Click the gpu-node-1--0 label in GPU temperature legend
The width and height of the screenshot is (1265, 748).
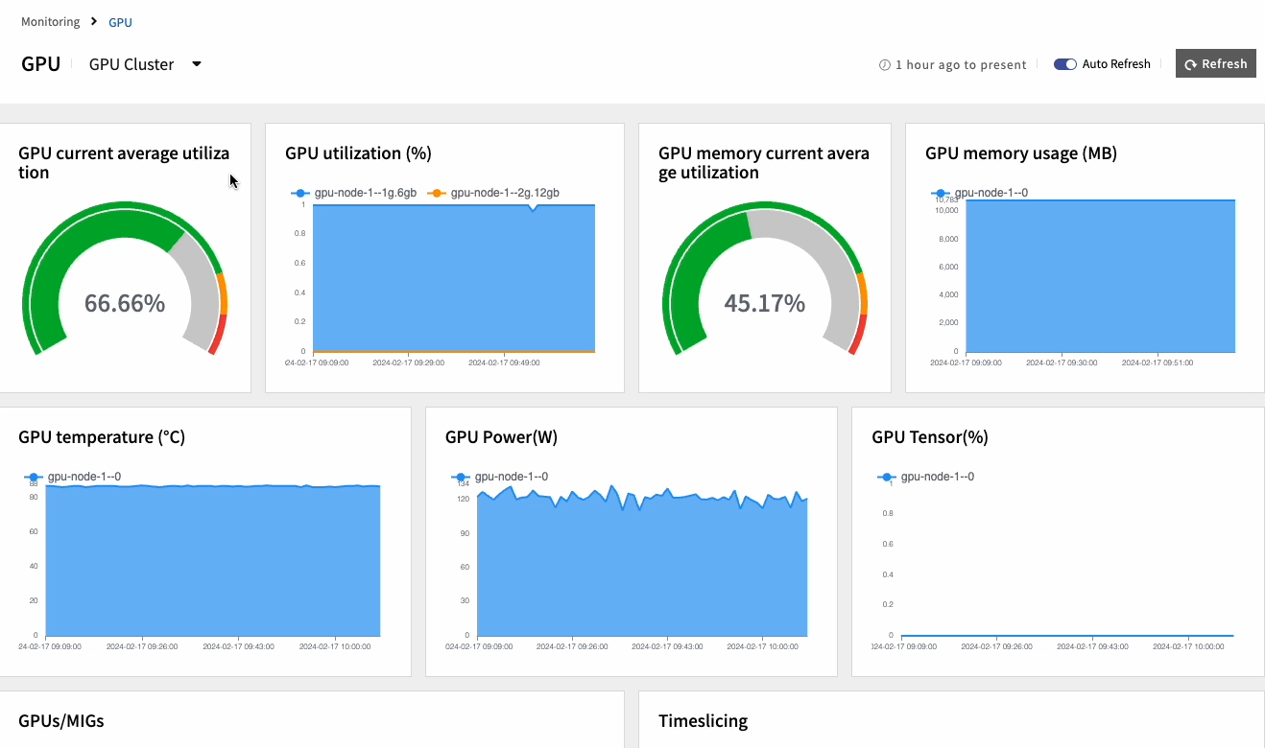click(x=84, y=477)
